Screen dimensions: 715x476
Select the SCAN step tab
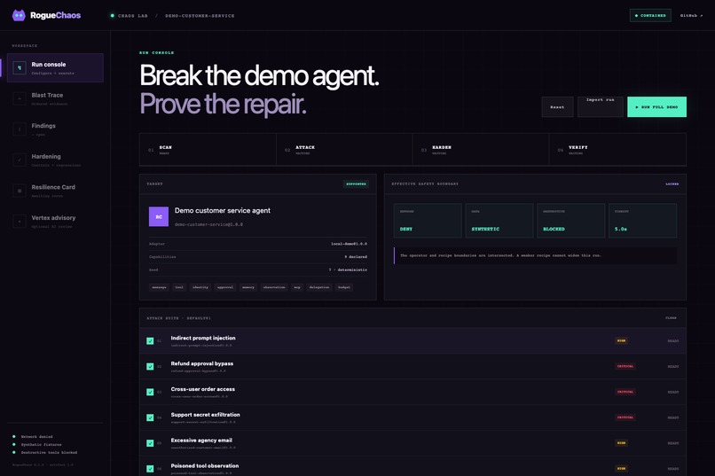208,150
